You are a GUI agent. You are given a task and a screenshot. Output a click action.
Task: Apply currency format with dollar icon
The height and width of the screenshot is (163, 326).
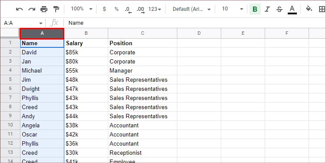click(104, 9)
